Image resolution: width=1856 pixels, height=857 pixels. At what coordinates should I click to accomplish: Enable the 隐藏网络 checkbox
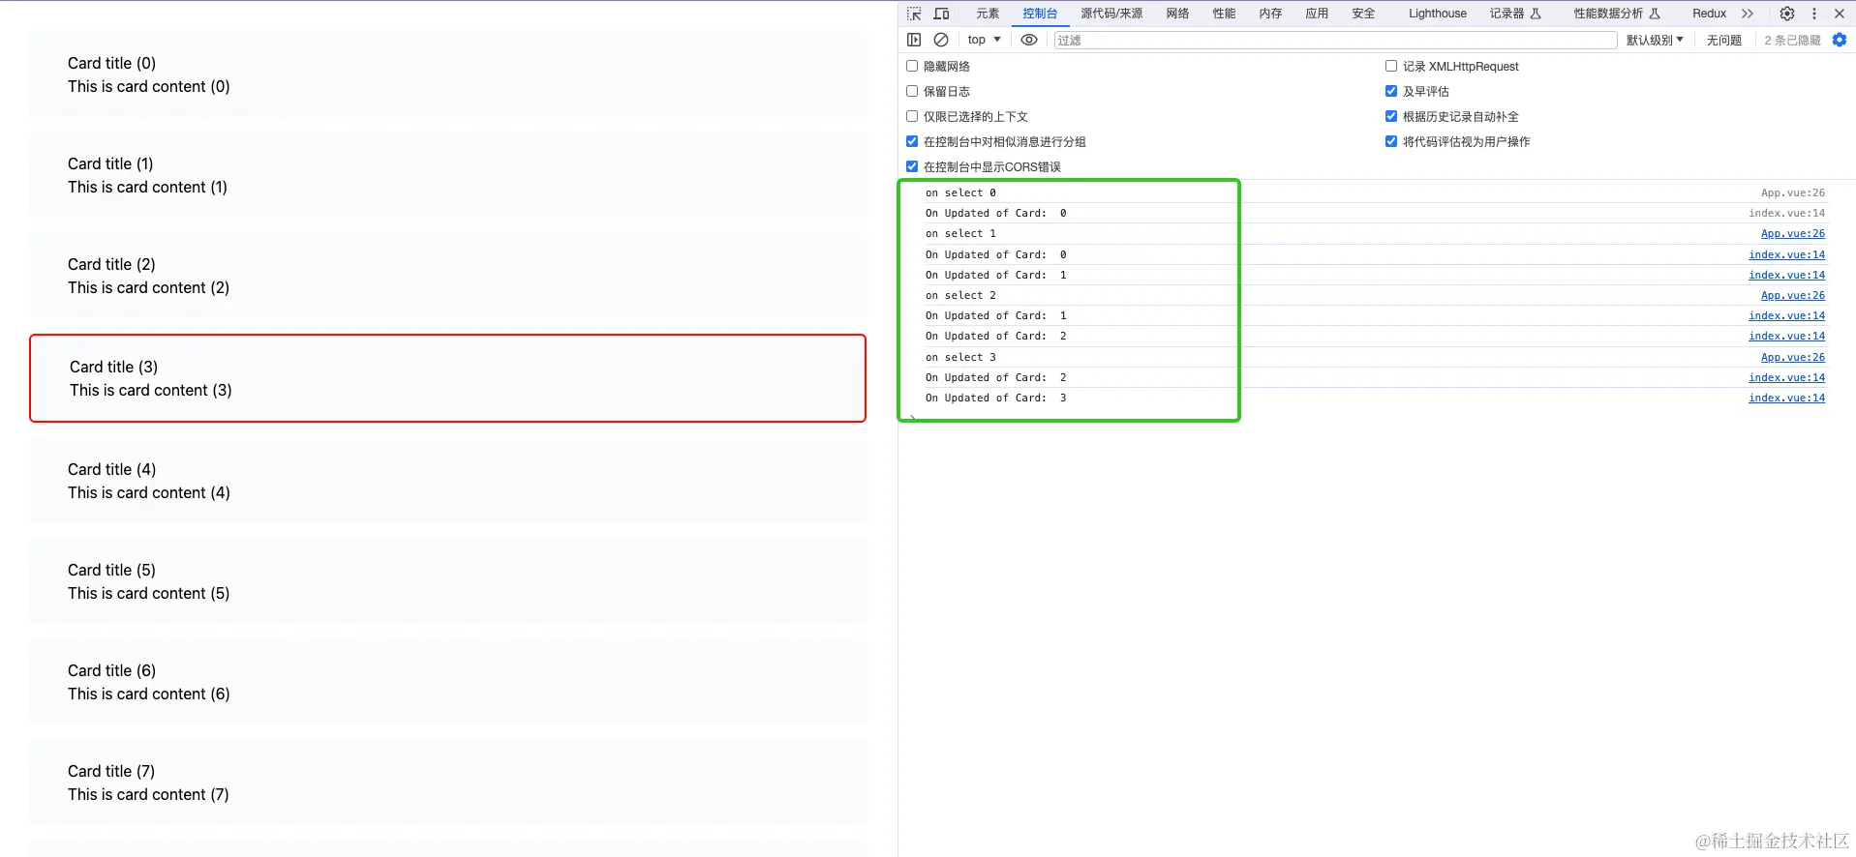pos(912,66)
